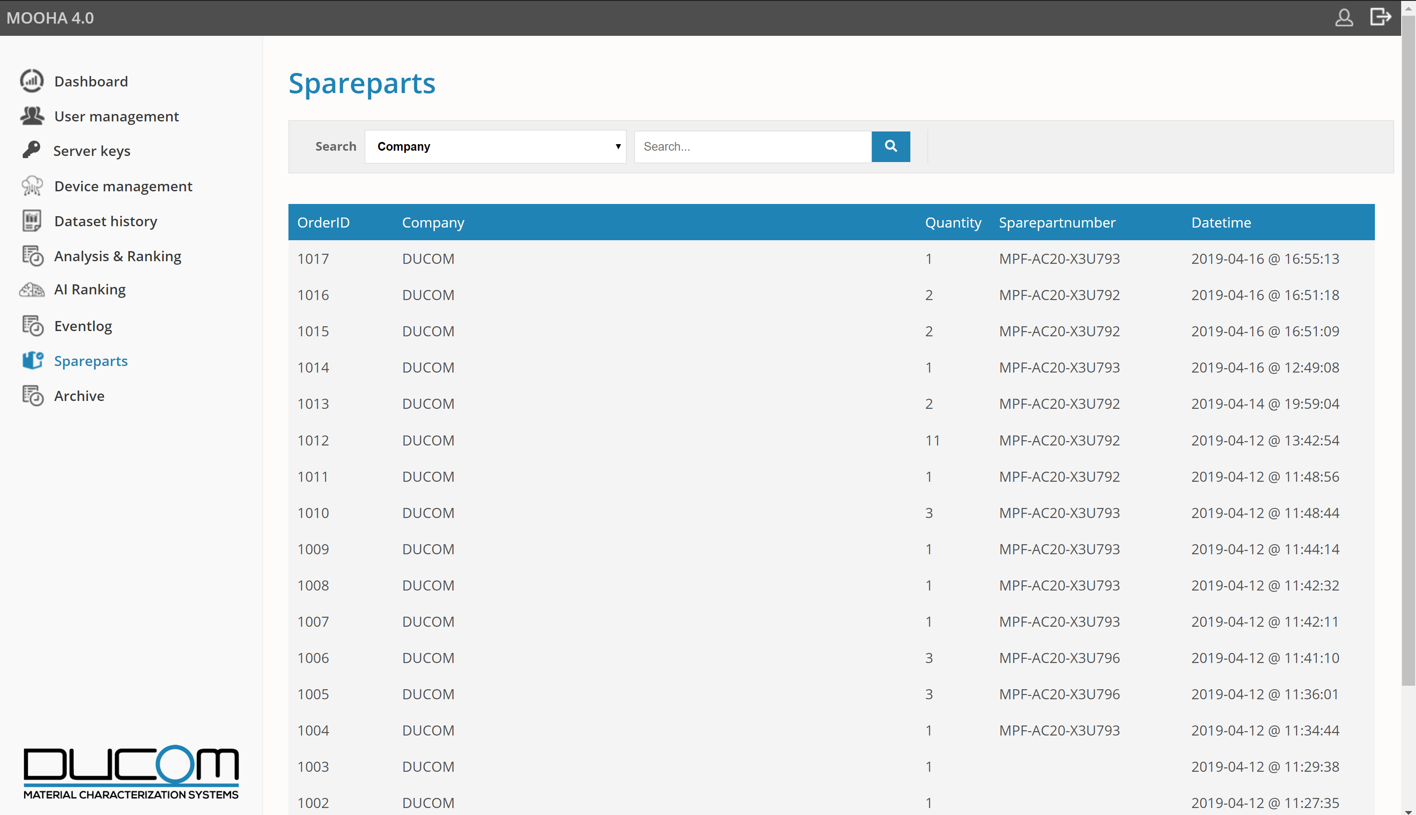Click the Device management cloud icon
The height and width of the screenshot is (815, 1416).
(x=32, y=186)
